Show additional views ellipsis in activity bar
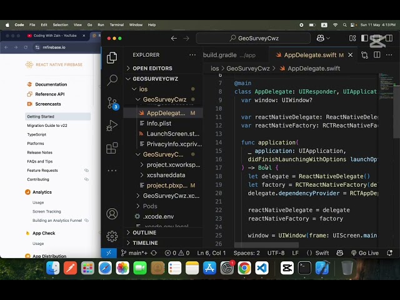This screenshot has width=400, height=300. pos(112,171)
